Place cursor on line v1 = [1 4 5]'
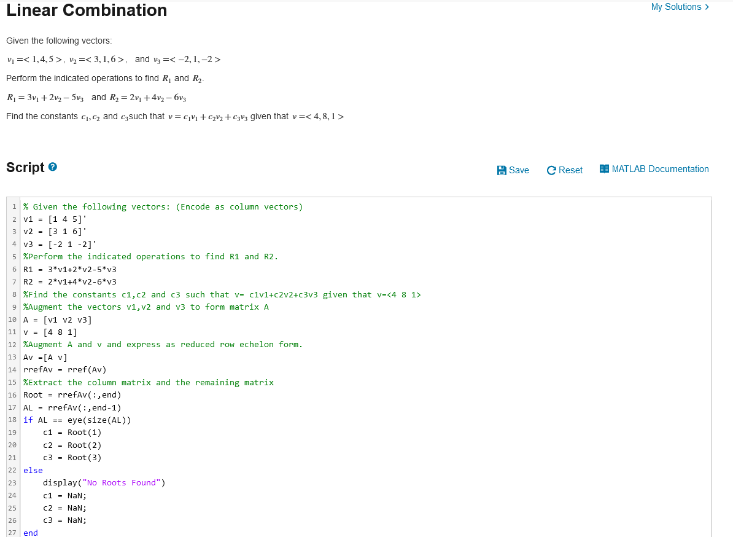The height and width of the screenshot is (537, 733). tap(54, 219)
